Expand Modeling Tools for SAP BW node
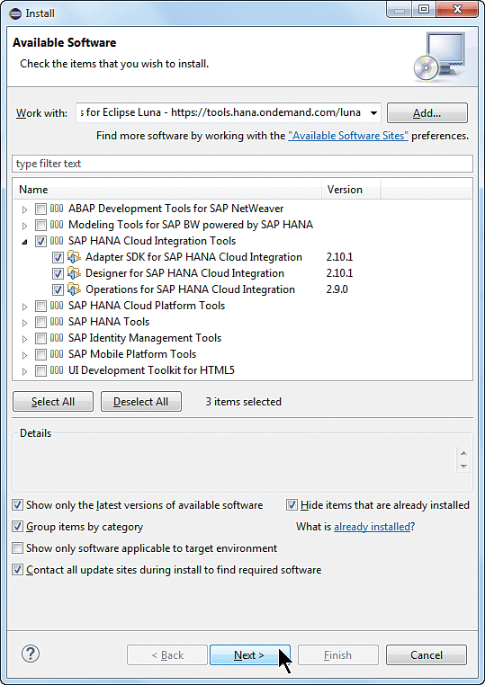485x685 pixels. click(x=25, y=226)
